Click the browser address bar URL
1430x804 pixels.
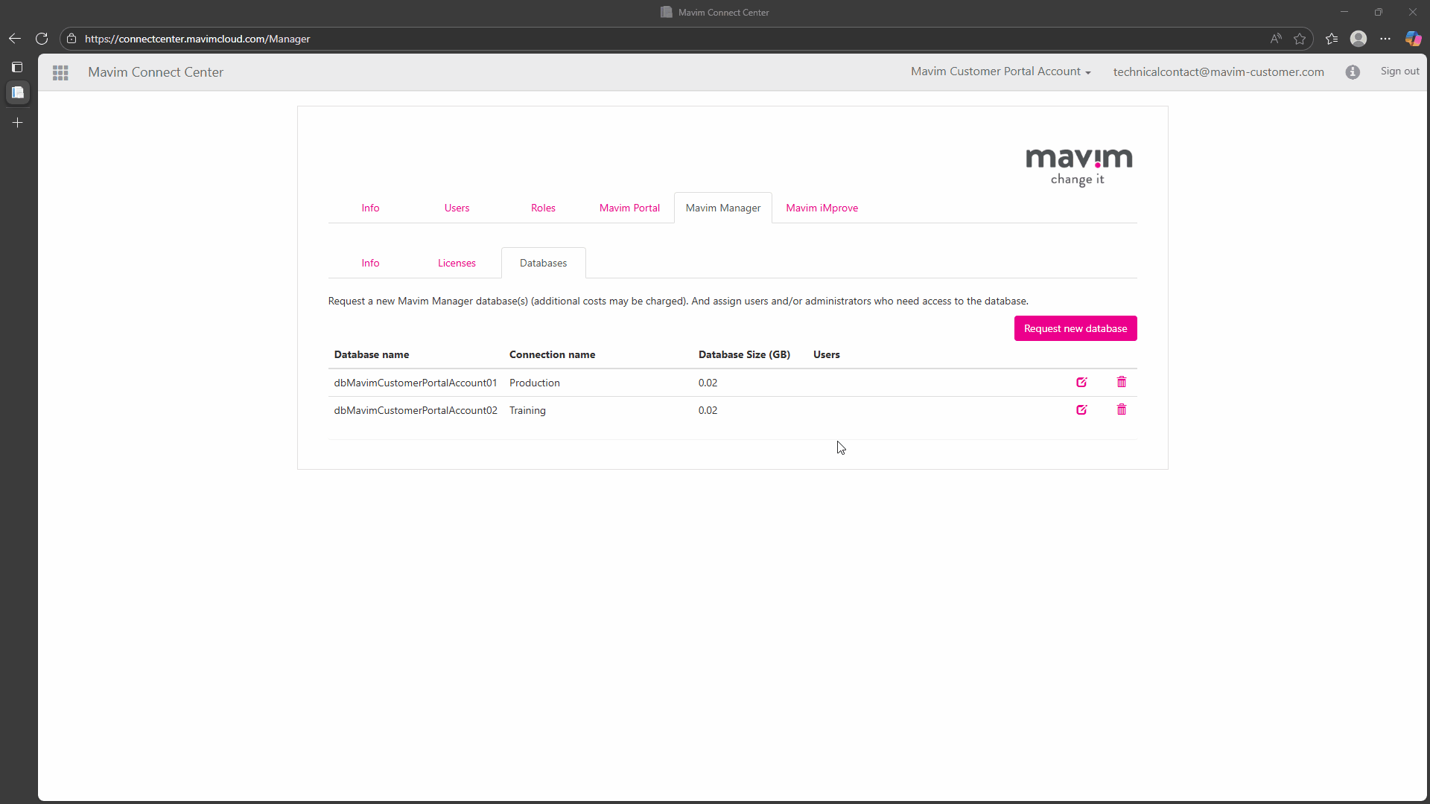pos(197,39)
